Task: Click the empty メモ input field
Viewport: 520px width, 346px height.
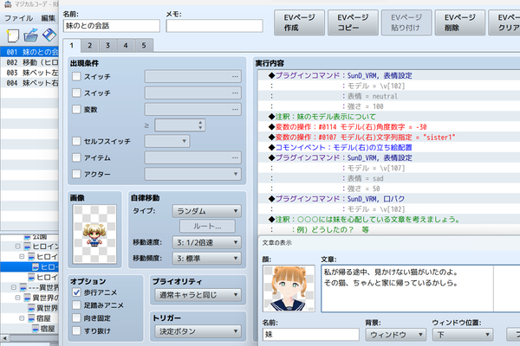Action: 215,26
